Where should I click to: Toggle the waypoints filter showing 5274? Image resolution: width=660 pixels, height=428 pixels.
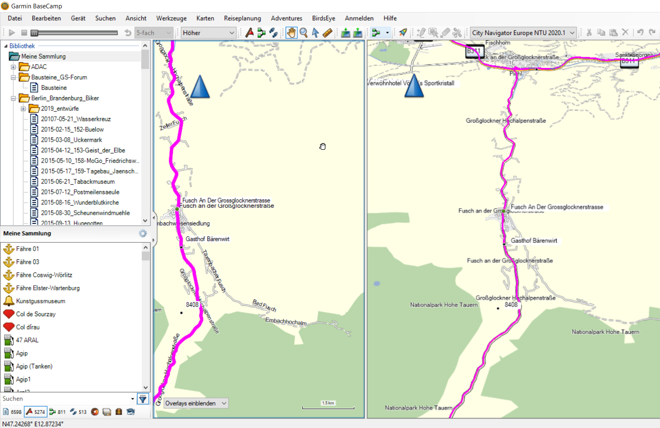[35, 412]
